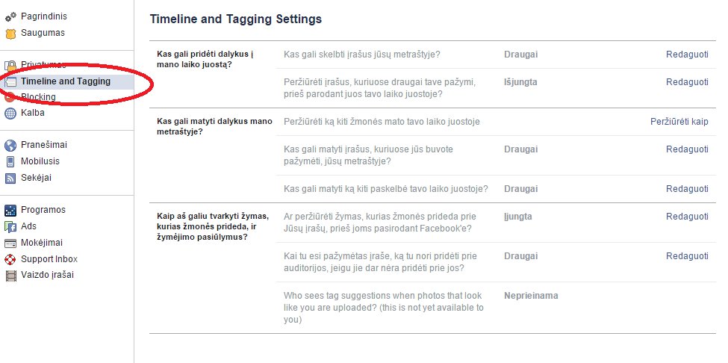Click the gear icon beside Pagrindinis

(10, 17)
